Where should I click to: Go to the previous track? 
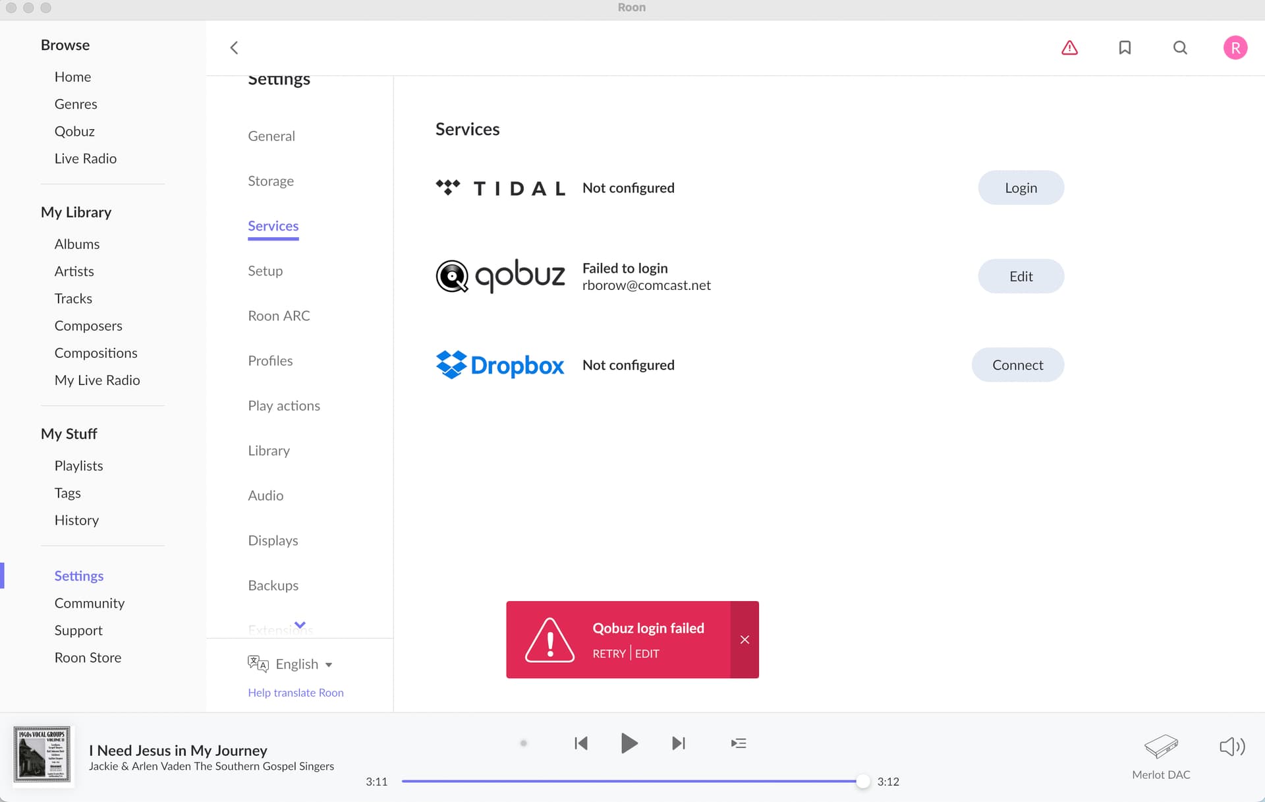(x=580, y=743)
